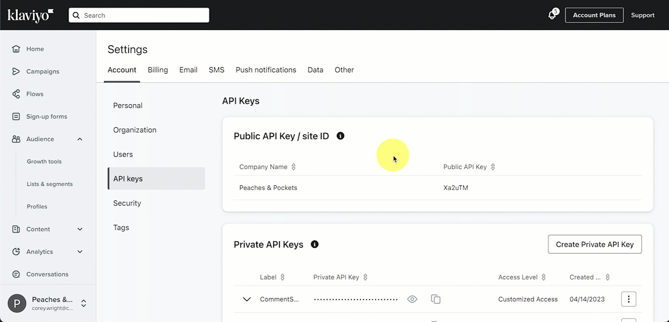669x322 pixels.
Task: Expand the Content section
Action: coord(80,229)
